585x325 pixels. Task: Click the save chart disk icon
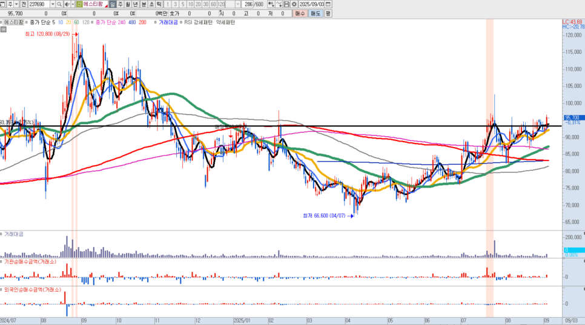pyautogui.click(x=286, y=4)
